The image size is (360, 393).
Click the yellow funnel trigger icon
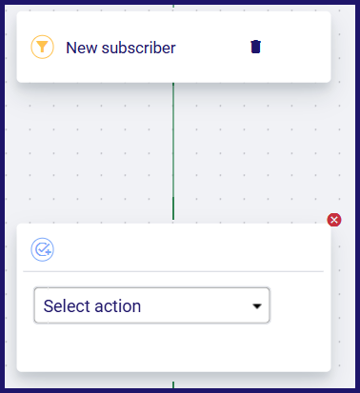[x=42, y=47]
